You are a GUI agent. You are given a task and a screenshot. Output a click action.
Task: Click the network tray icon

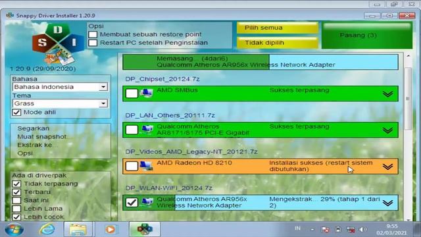click(x=351, y=230)
